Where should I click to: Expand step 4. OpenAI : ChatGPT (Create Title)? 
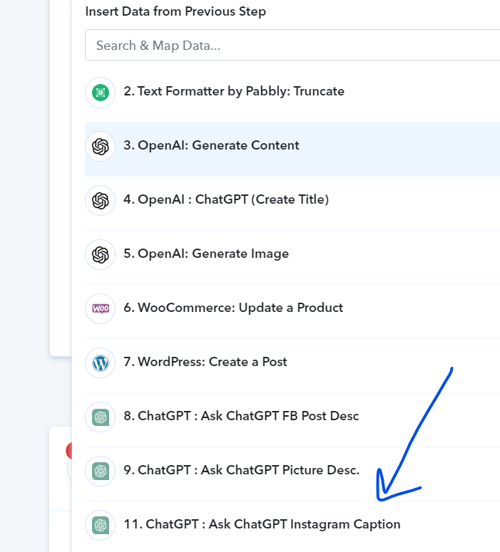292,204
